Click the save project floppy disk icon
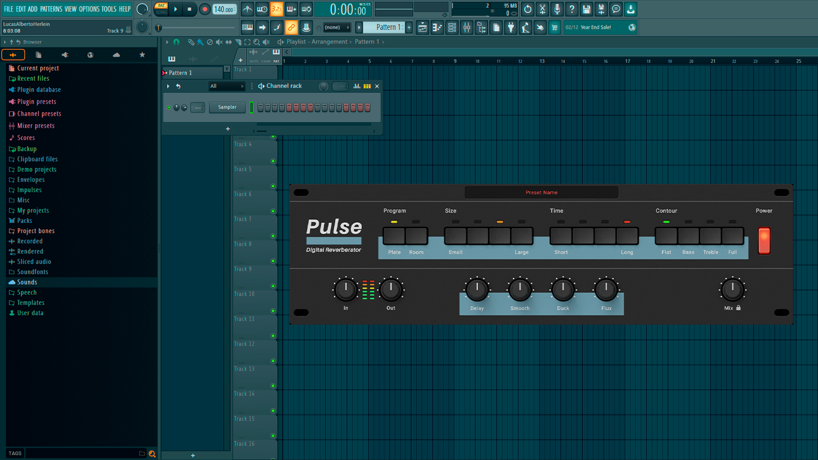The width and height of the screenshot is (818, 460). tap(586, 9)
